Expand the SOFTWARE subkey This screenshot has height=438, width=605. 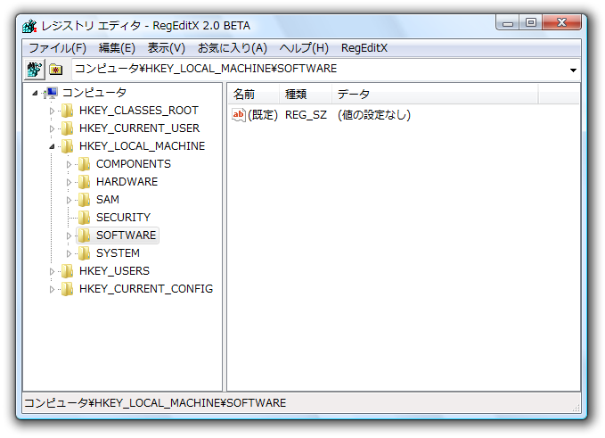tap(69, 236)
